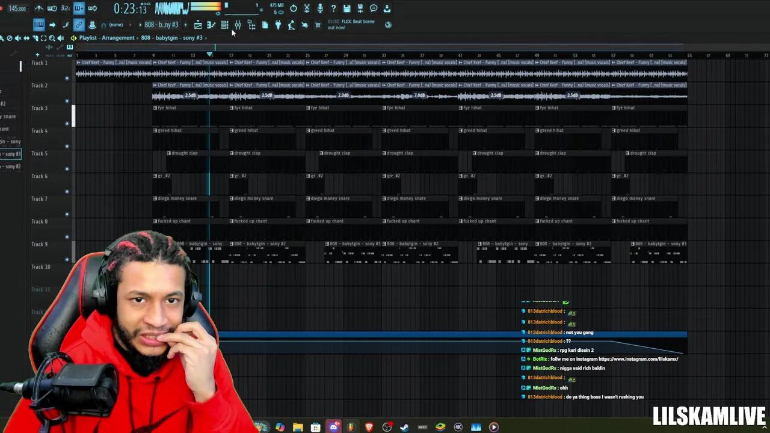Mute Track 1 with its dot

coord(67,78)
